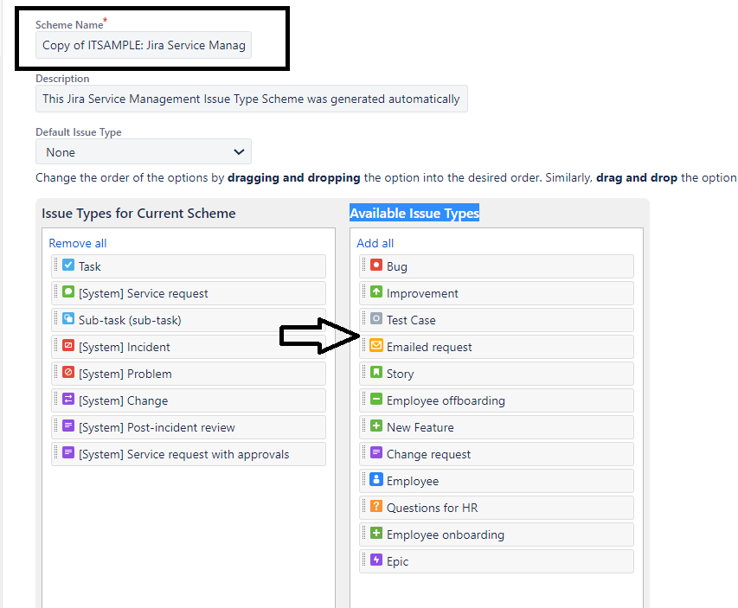The height and width of the screenshot is (608, 738).
Task: Select the Story row text
Action: tap(400, 374)
